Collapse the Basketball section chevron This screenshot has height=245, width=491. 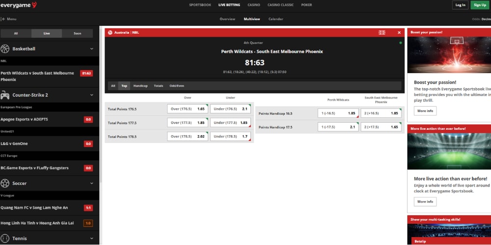click(x=92, y=49)
